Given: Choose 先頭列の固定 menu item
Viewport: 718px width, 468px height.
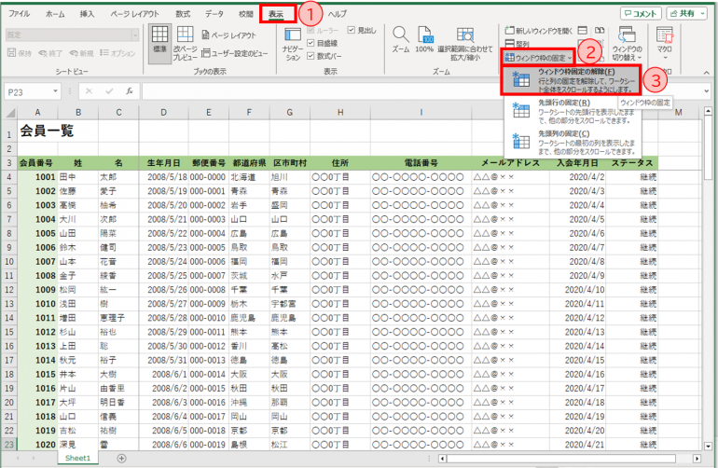Looking at the screenshot, I should coord(572,142).
